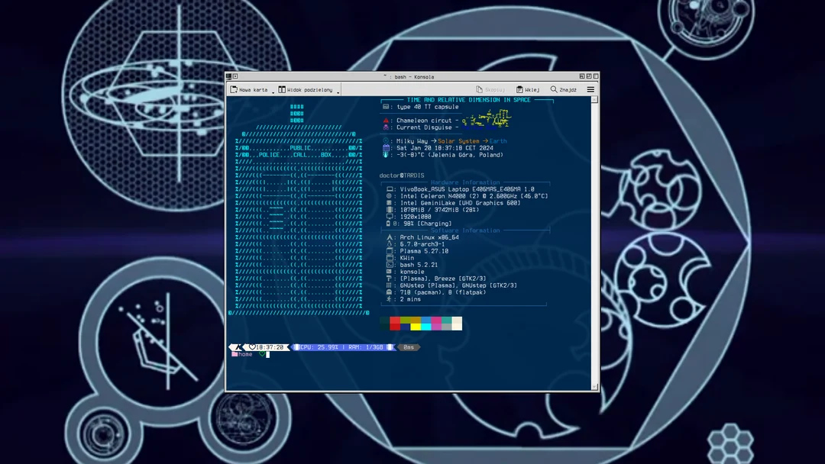Click the heart icon next to the clock segment
The height and width of the screenshot is (464, 825).
[x=252, y=347]
